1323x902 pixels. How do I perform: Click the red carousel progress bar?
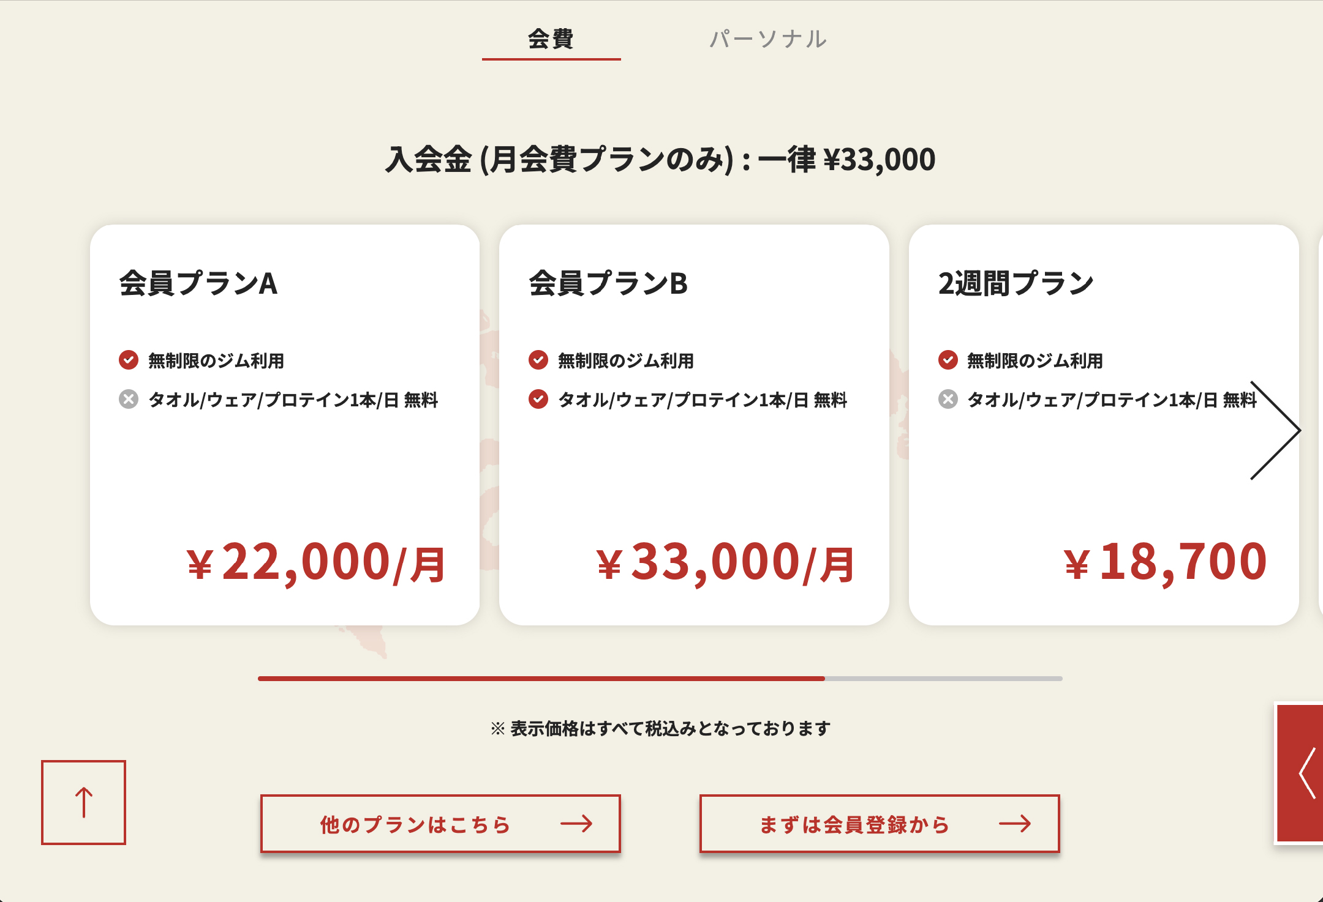pos(541,679)
